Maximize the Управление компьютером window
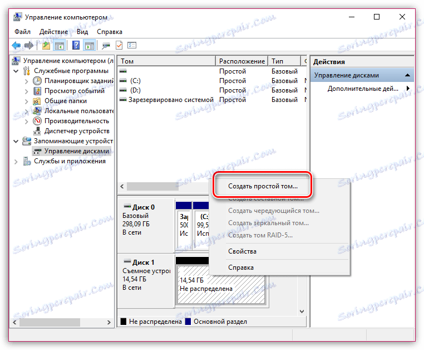The height and width of the screenshot is (350, 424). point(377,17)
